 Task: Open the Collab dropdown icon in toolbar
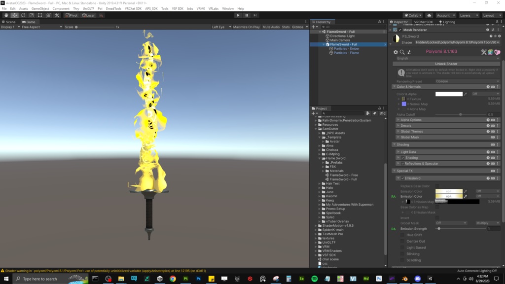(x=420, y=15)
